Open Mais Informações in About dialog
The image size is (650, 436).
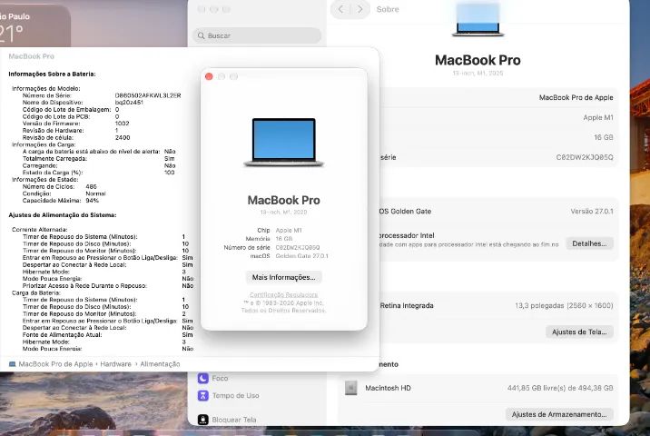click(x=284, y=277)
